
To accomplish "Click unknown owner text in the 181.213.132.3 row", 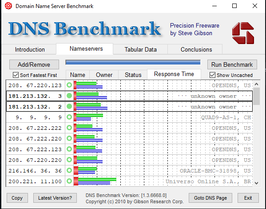I will (214, 96).
